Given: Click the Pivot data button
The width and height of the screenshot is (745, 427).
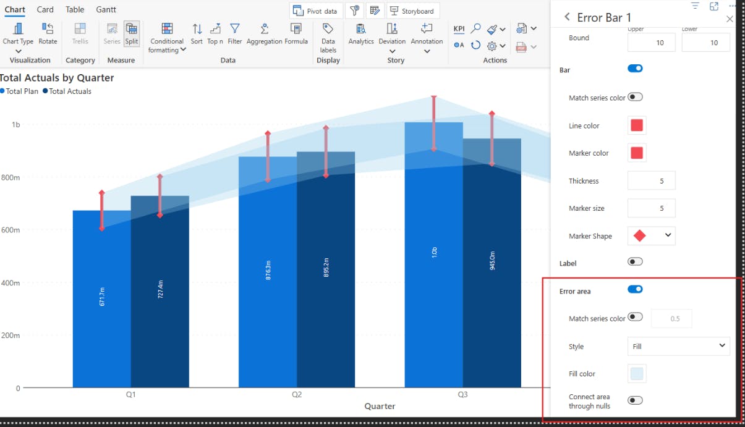Looking at the screenshot, I should point(316,11).
